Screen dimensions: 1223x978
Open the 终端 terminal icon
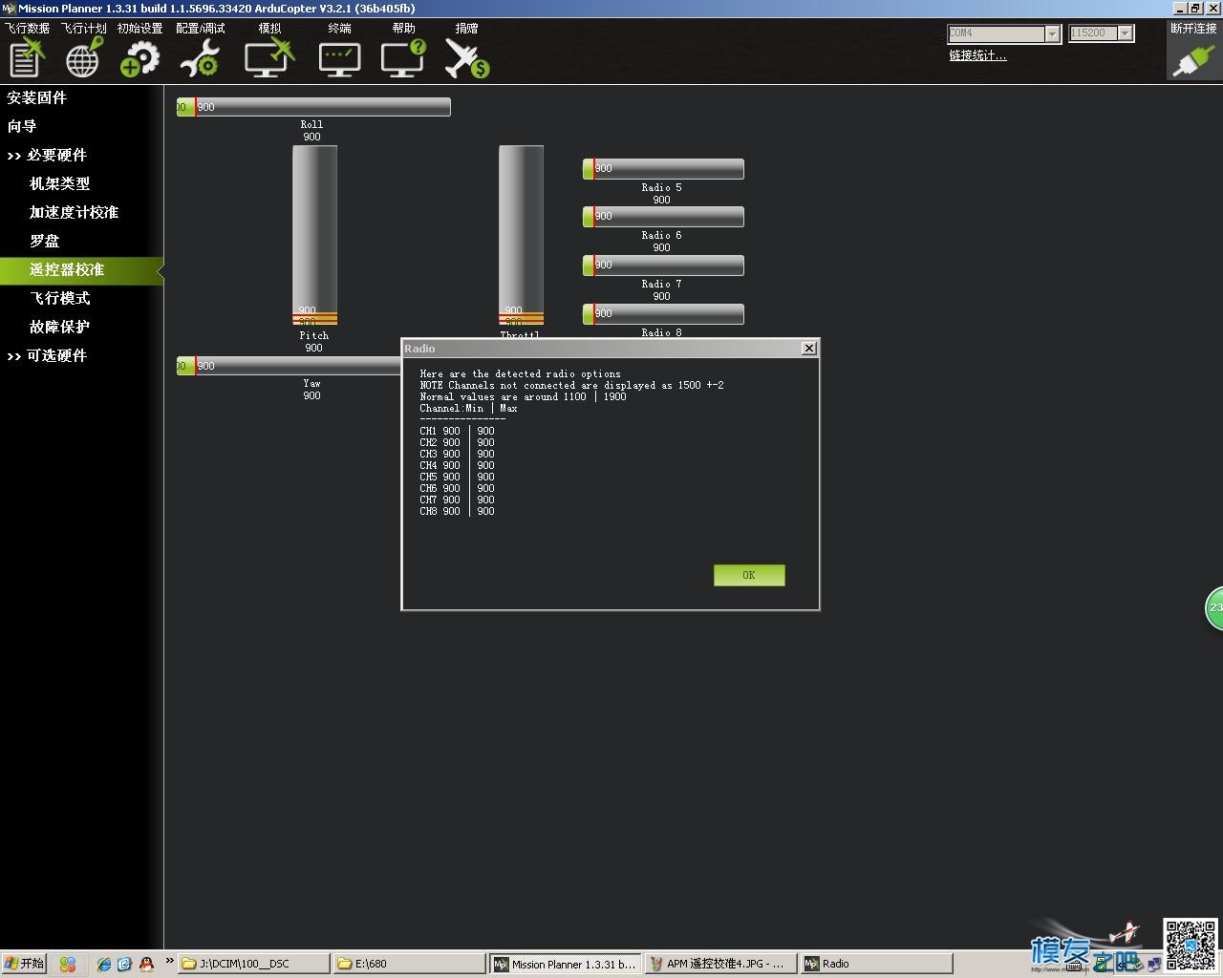[x=339, y=57]
